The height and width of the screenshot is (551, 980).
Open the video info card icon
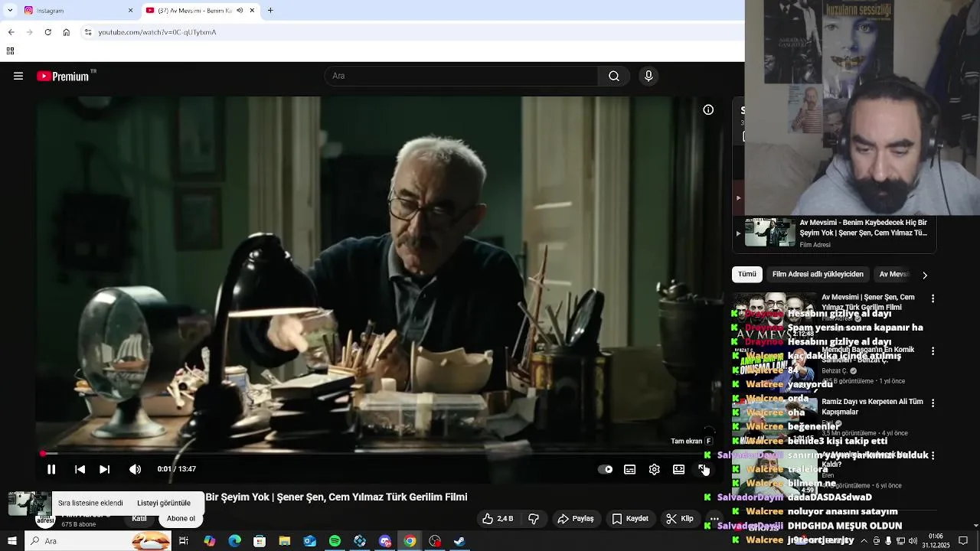point(708,109)
